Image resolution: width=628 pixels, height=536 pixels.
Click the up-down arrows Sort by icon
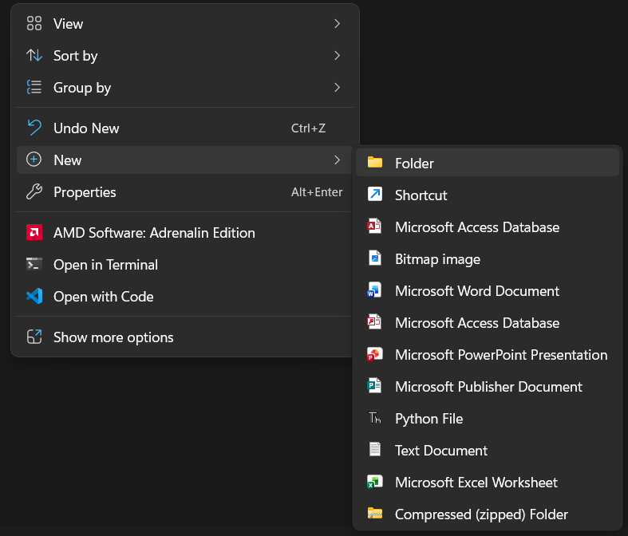click(x=34, y=55)
